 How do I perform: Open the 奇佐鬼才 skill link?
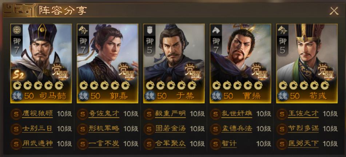coord(104,114)
